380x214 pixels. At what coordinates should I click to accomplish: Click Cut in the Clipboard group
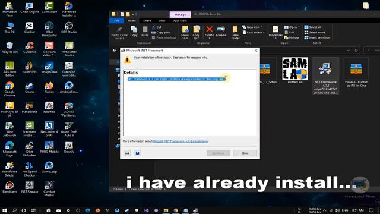click(157, 27)
